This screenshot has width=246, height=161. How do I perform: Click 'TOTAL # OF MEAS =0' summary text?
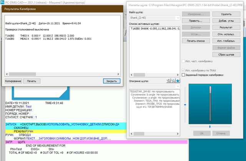coord(23,153)
